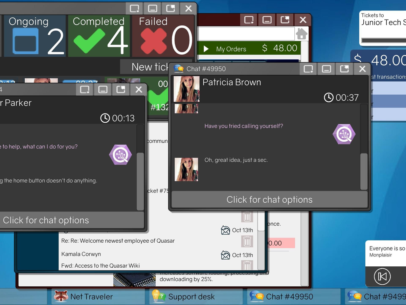Click the green Completed checkmark icon
Image resolution: width=406 pixels, height=305 pixels.
89,41
